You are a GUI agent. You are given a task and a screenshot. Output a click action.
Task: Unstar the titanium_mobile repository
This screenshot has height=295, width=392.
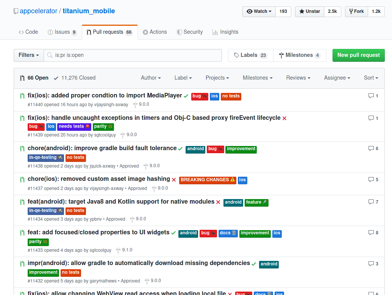tap(309, 11)
